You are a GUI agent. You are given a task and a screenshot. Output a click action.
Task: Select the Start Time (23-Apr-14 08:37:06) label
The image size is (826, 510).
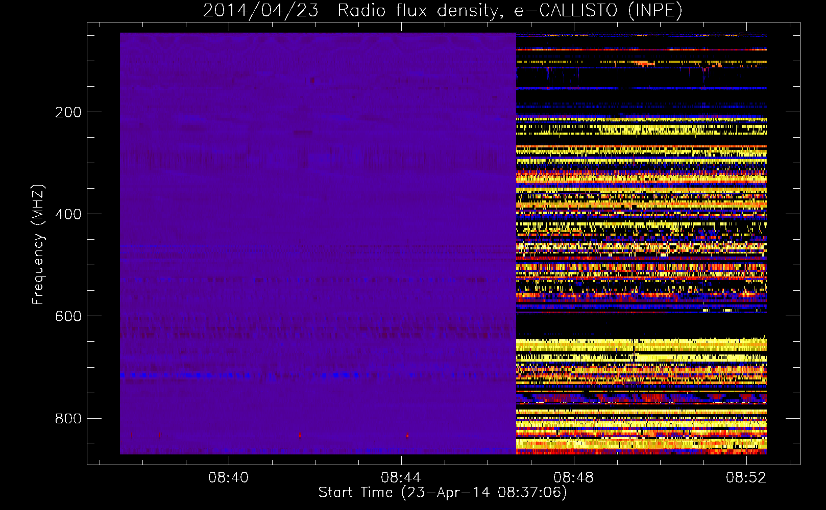tap(443, 493)
